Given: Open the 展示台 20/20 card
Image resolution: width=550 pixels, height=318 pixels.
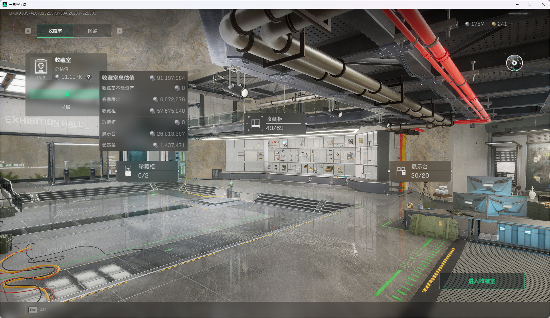Looking at the screenshot, I should point(420,171).
